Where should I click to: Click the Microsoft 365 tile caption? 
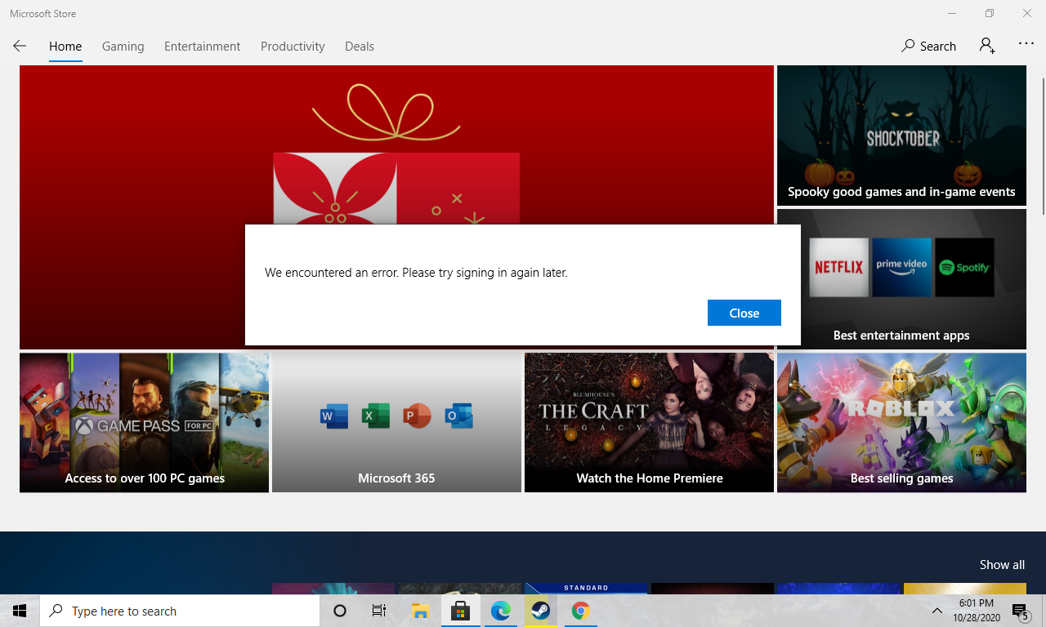click(x=396, y=478)
